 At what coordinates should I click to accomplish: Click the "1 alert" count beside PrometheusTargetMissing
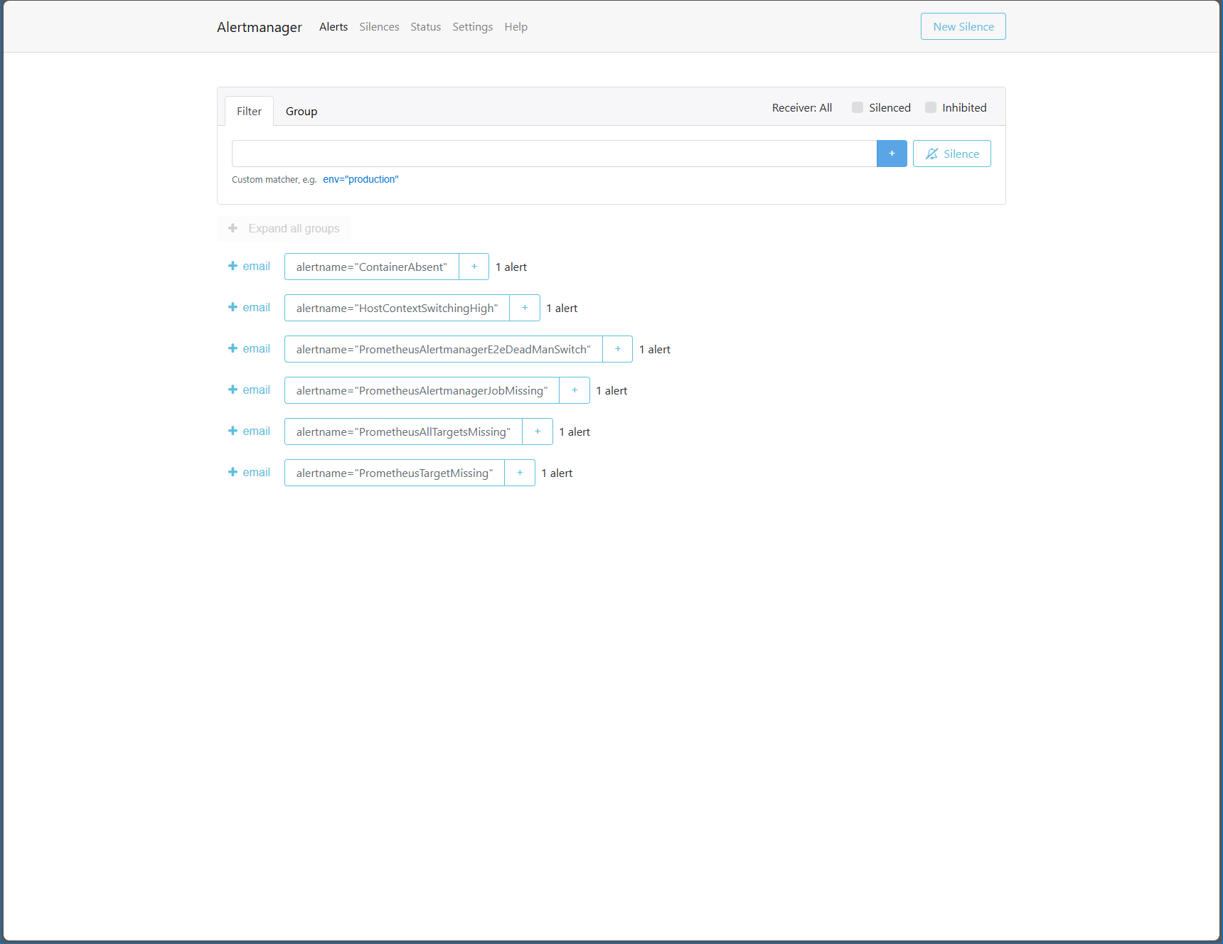pos(557,473)
